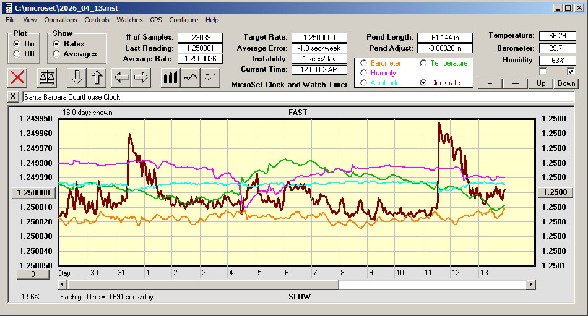Tick the unchecked box below Humidity
Image resolution: width=588 pixels, height=316 pixels.
[x=543, y=72]
